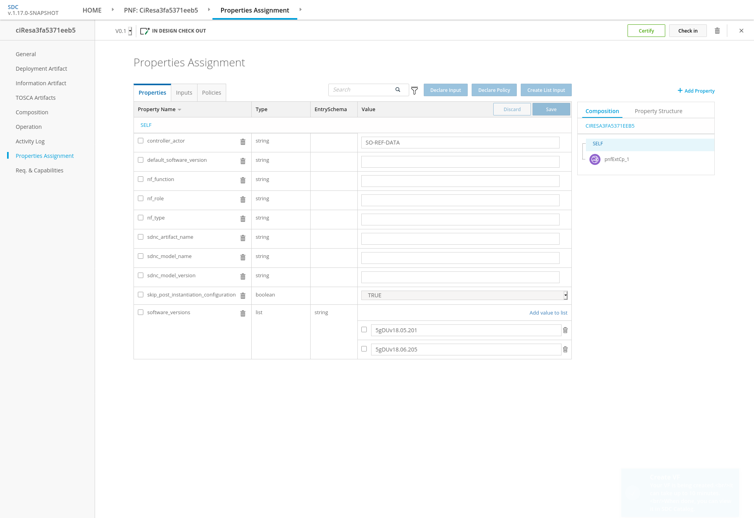Open the Operation sidebar item
The image size is (754, 518).
tap(29, 127)
